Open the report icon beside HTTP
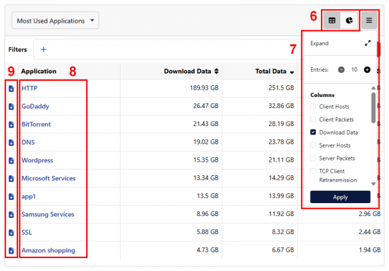This screenshot has width=389, height=271. pos(11,88)
